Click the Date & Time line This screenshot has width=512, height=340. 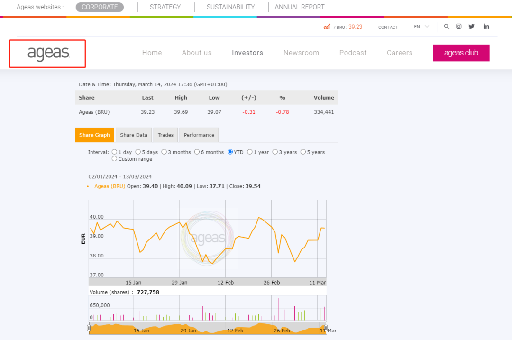coord(153,84)
